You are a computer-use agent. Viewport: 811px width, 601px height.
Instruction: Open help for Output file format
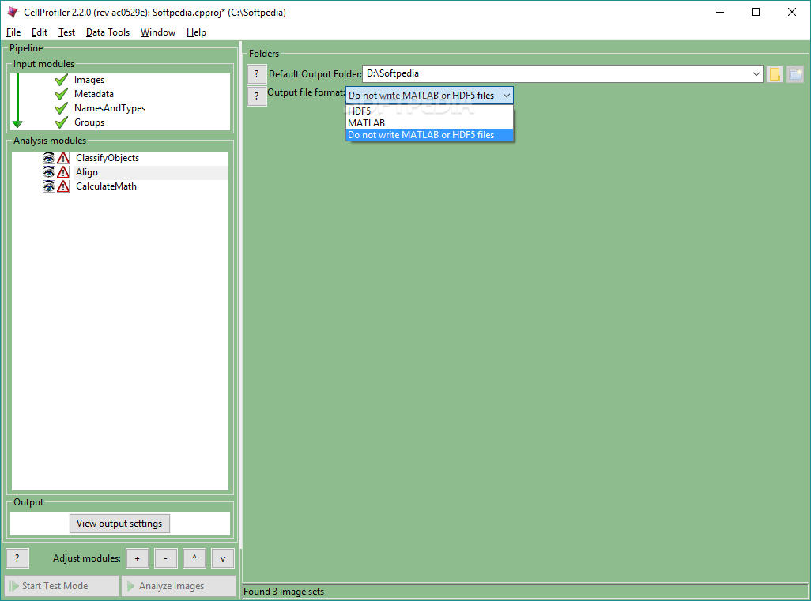pyautogui.click(x=257, y=96)
